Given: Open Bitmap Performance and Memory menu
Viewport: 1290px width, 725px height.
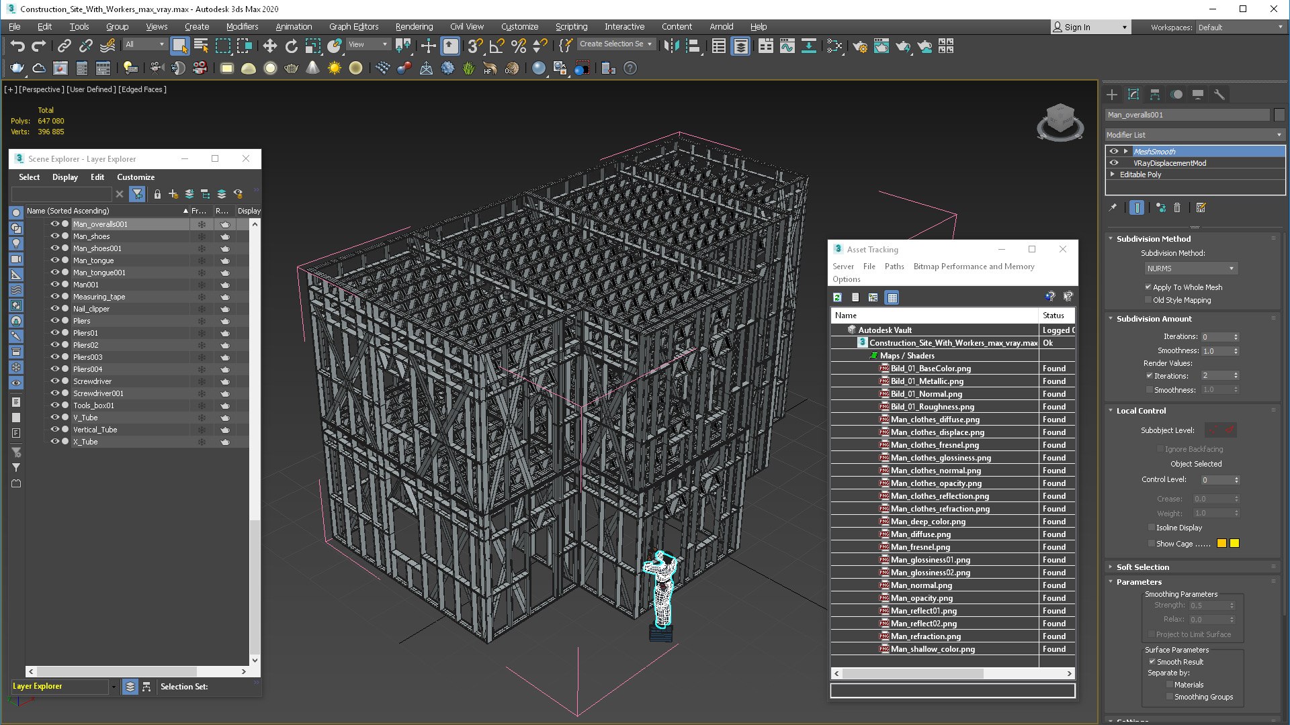Looking at the screenshot, I should 974,267.
